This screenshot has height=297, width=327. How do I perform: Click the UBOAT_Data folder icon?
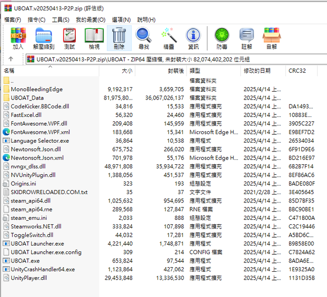[6, 98]
